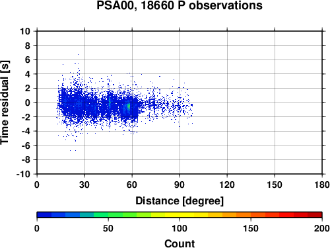Click x-axis tick label '120'
This screenshot has height=248, width=330.
pyautogui.click(x=227, y=185)
